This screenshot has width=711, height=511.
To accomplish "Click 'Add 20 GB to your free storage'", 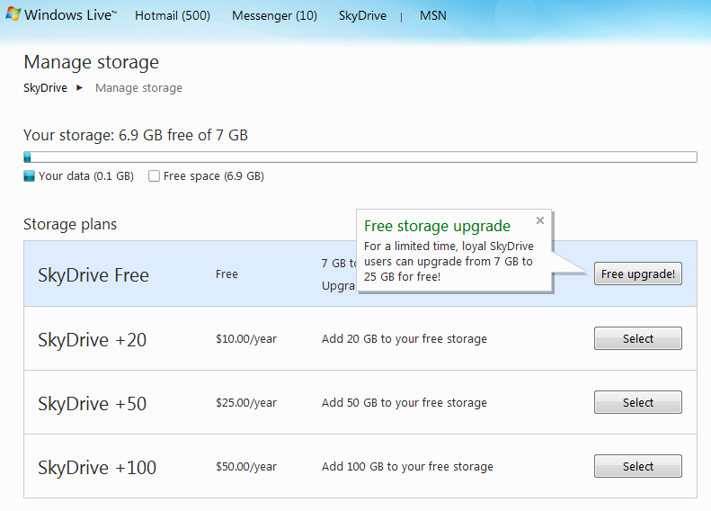I will [x=404, y=339].
